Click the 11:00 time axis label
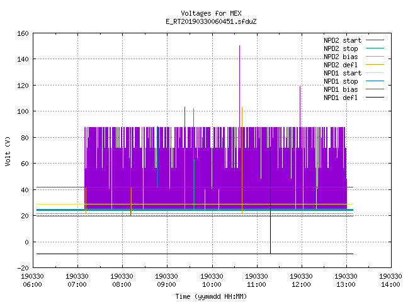Image resolution: width=403 pixels, height=302 pixels. [x=256, y=285]
